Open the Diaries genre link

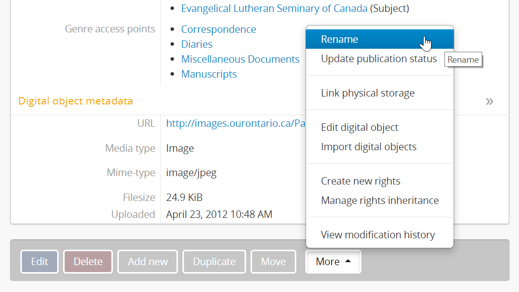[x=196, y=44]
